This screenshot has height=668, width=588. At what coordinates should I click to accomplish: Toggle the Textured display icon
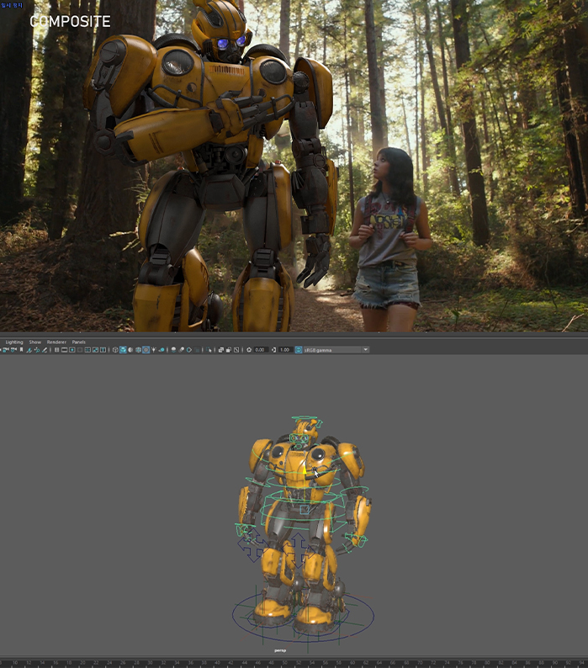146,350
